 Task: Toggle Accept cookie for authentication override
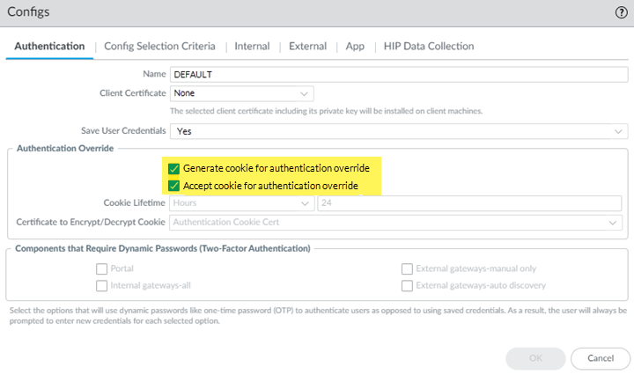pos(174,186)
